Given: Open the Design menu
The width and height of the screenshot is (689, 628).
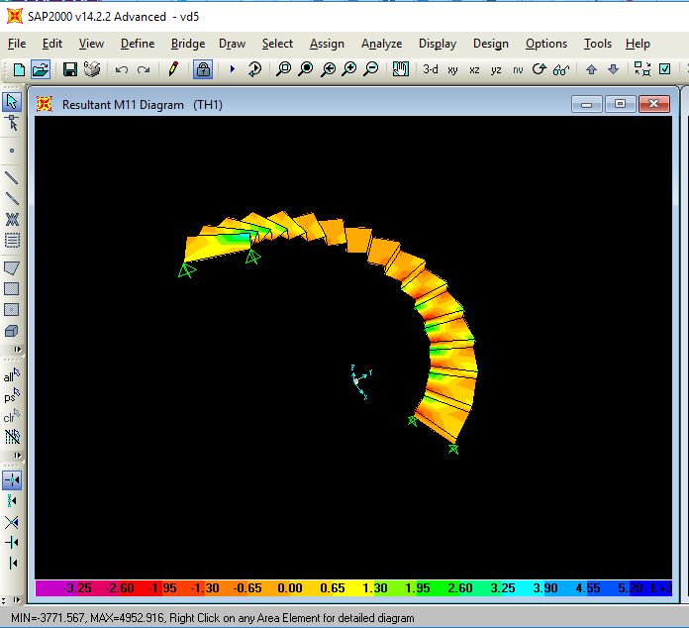Looking at the screenshot, I should coord(491,44).
